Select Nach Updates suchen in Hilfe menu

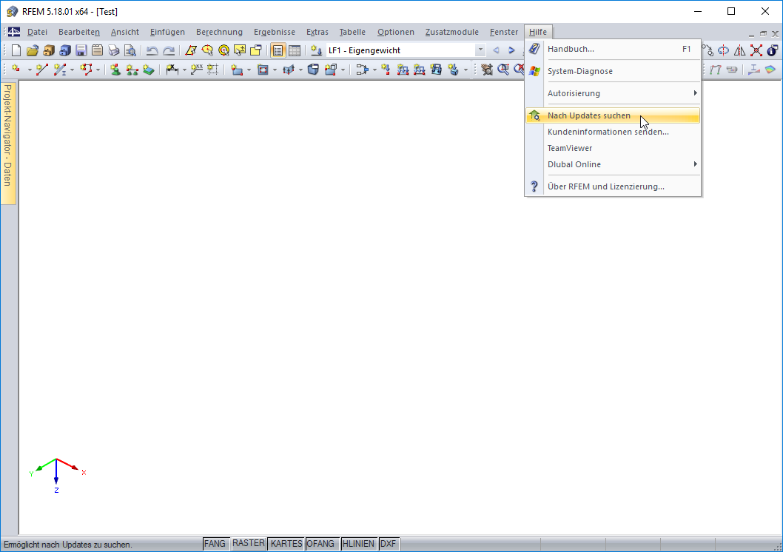pyautogui.click(x=613, y=115)
